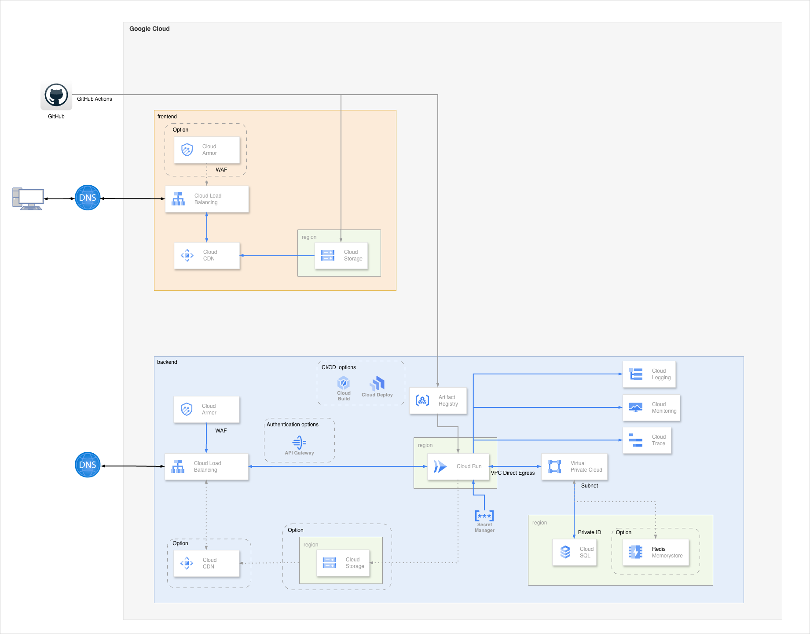810x634 pixels.
Task: Select the Cloud Trace node
Action: [x=647, y=440]
